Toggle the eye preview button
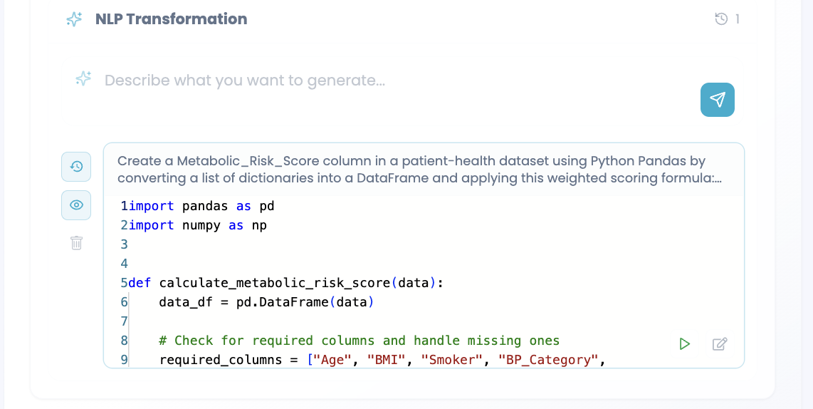This screenshot has width=813, height=409. (76, 205)
